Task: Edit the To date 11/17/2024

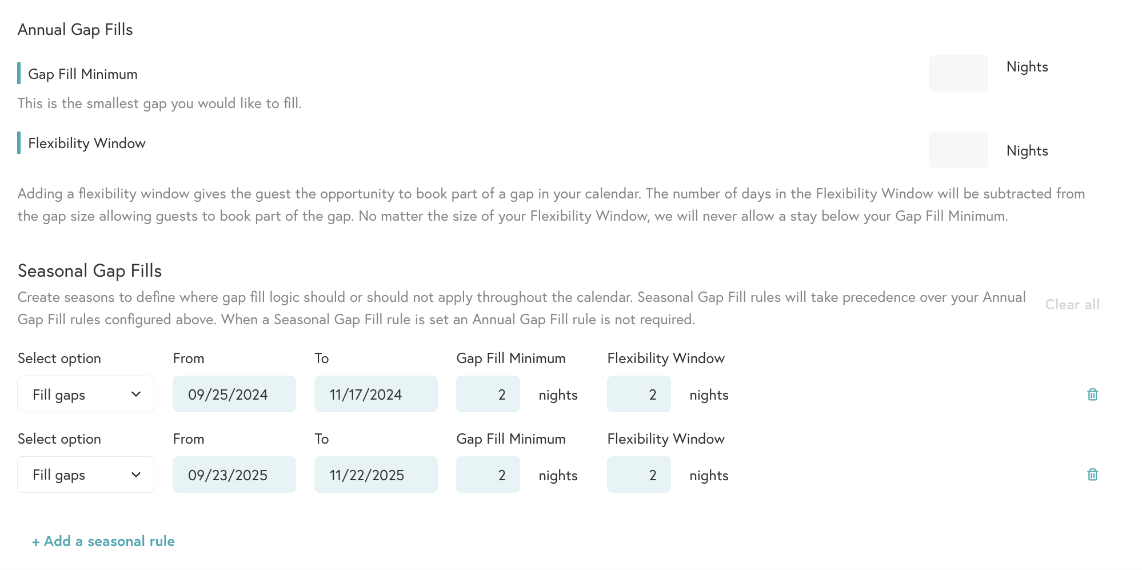Action: (376, 394)
